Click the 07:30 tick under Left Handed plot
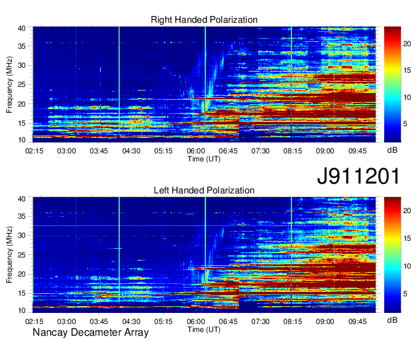 (x=261, y=322)
